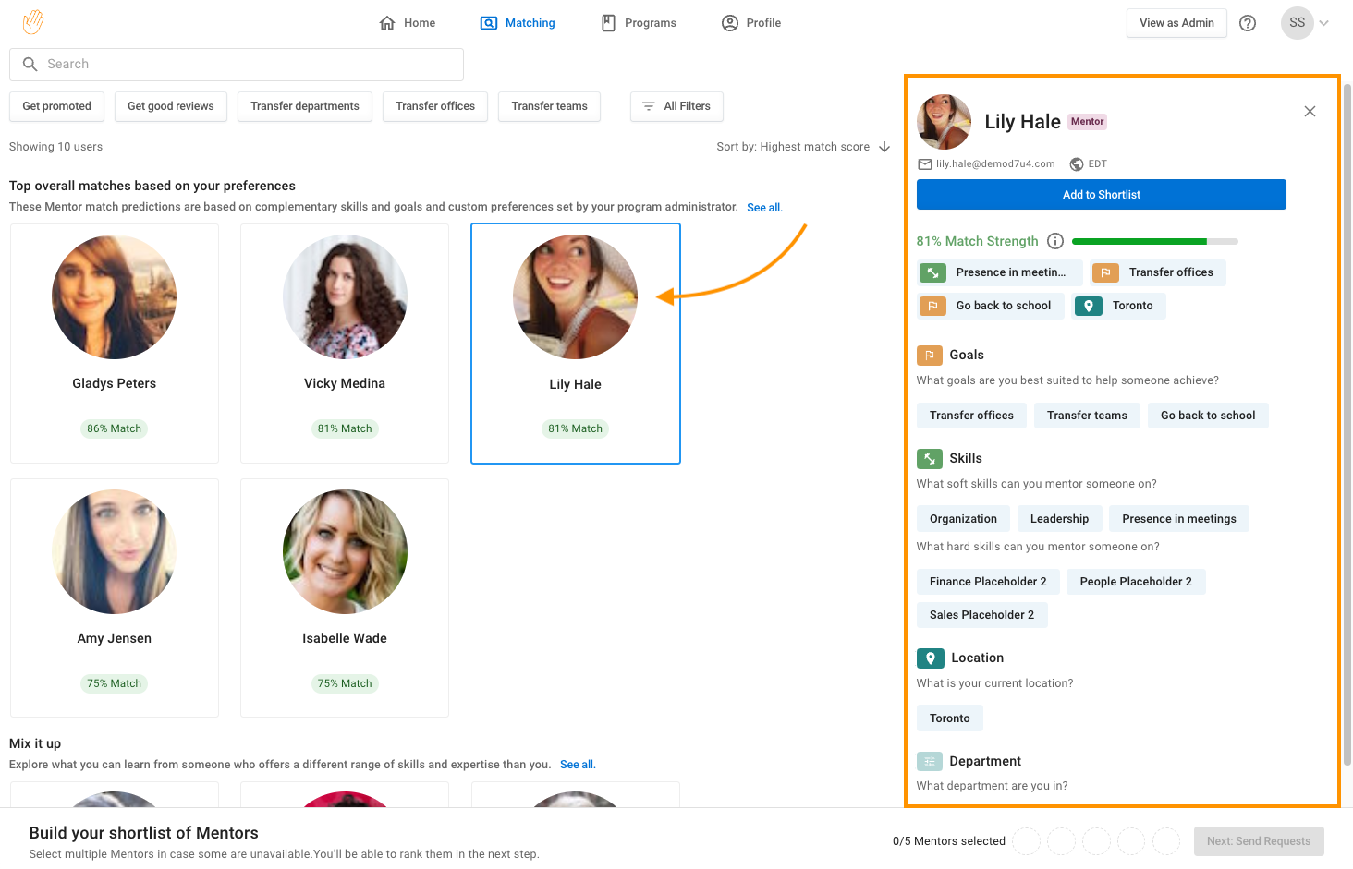Screen dimensions: 1353x869
Task: Filter by Transfer departments
Action: pyautogui.click(x=305, y=106)
